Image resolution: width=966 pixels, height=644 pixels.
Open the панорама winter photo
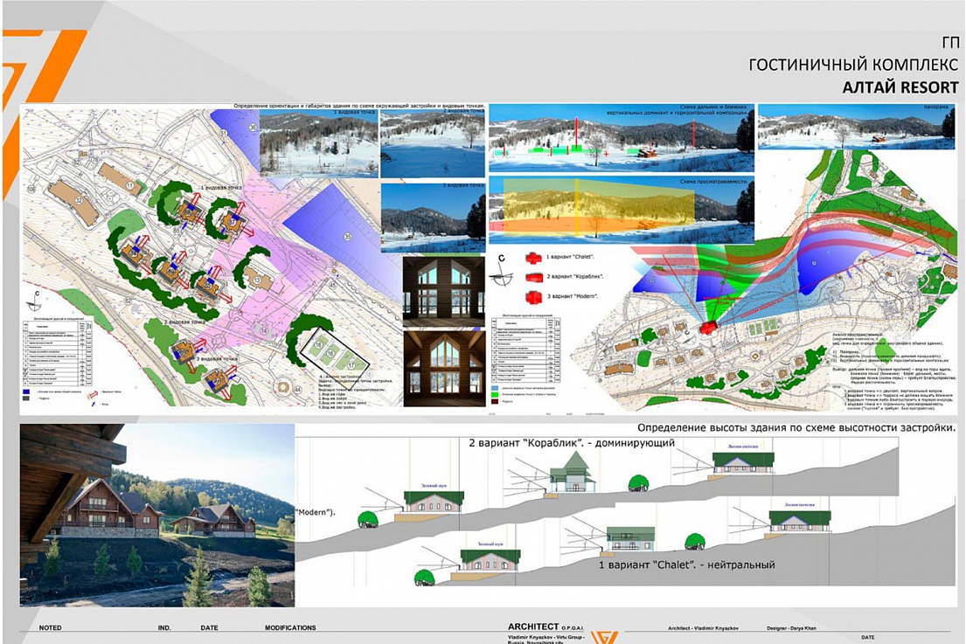point(855,126)
